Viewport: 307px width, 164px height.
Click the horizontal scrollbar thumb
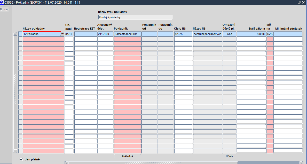[153, 163]
